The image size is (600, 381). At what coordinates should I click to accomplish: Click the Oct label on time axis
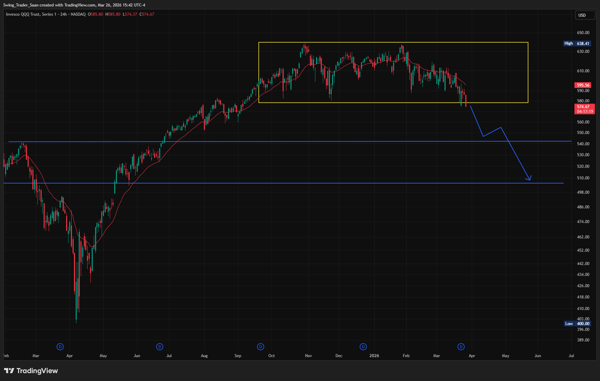(x=271, y=356)
